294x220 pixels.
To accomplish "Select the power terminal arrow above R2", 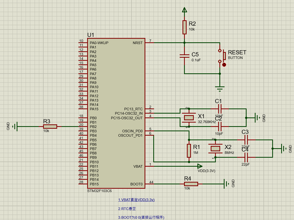I will [x=184, y=10].
